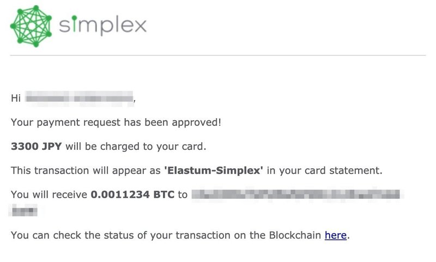
Task: Click the blurred recipient name after Hi
Action: [79, 99]
